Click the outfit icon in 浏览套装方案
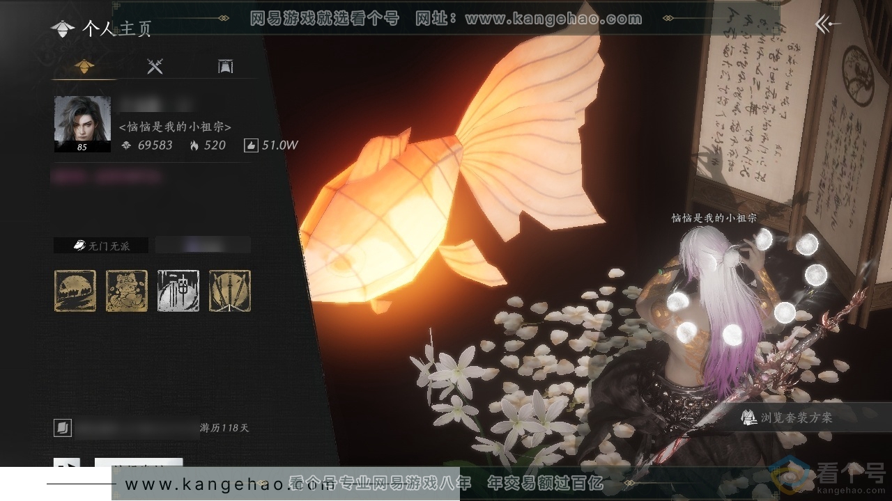 pos(748,417)
